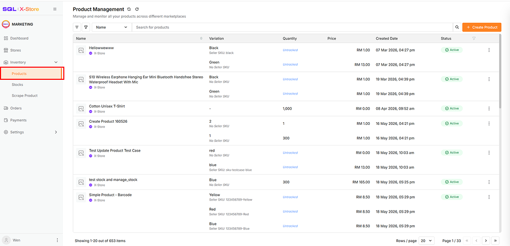
Task: Open the three-dot menu for test stock and manage_stock
Action: pos(489,182)
